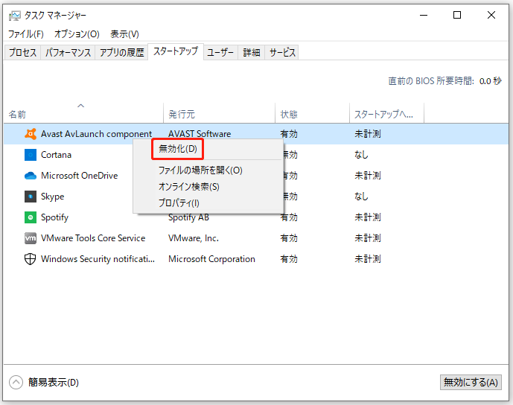Viewport: 513px width, 405px height.
Task: Click the Spotify AB publisher cell
Action: [188, 217]
